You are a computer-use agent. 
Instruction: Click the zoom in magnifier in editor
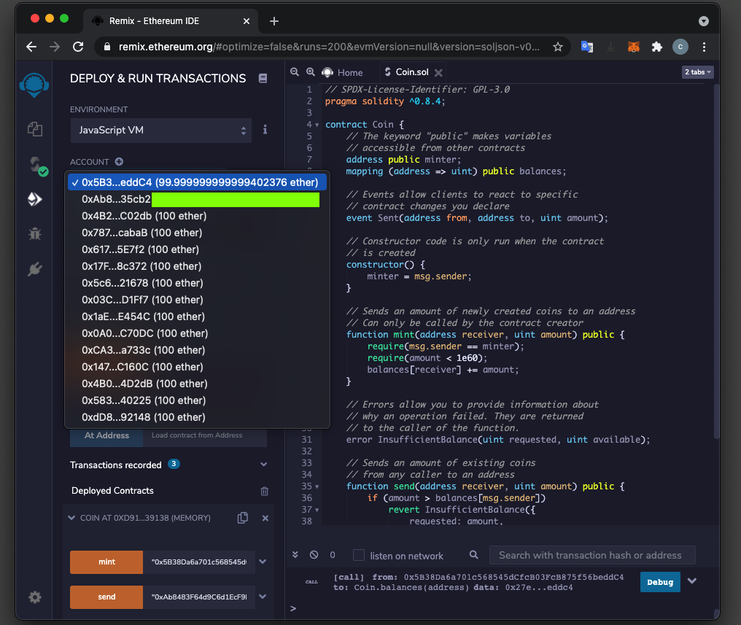coord(310,72)
